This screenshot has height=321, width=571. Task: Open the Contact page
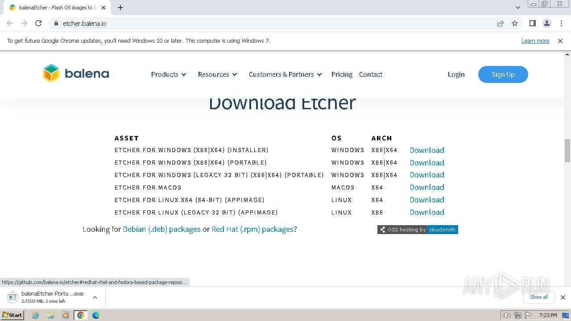tap(371, 74)
